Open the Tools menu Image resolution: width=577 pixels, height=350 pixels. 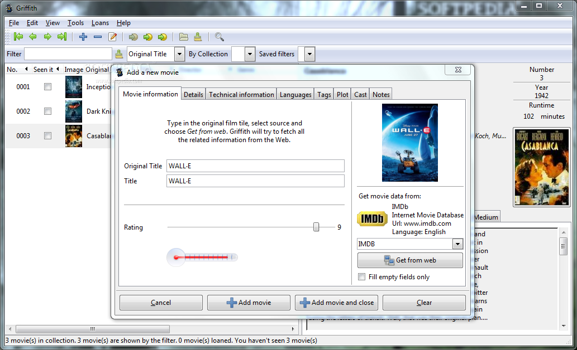pos(75,23)
